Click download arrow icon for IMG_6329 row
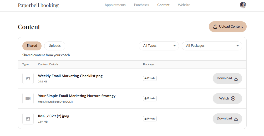The width and height of the screenshot is (264, 136). pyautogui.click(x=236, y=118)
